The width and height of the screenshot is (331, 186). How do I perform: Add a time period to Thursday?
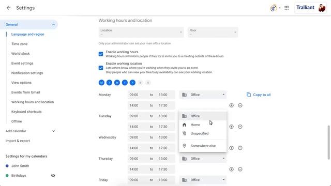[x=231, y=169]
